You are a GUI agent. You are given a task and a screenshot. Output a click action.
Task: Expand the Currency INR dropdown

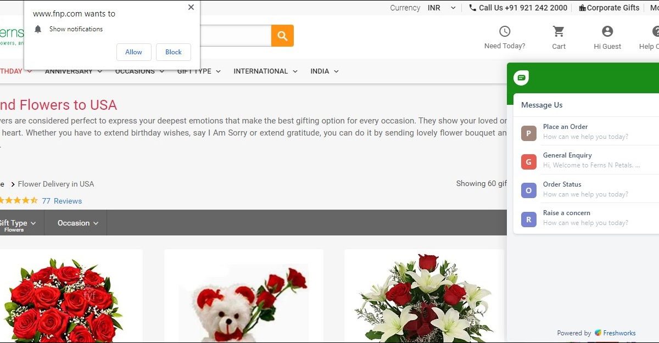[x=442, y=8]
